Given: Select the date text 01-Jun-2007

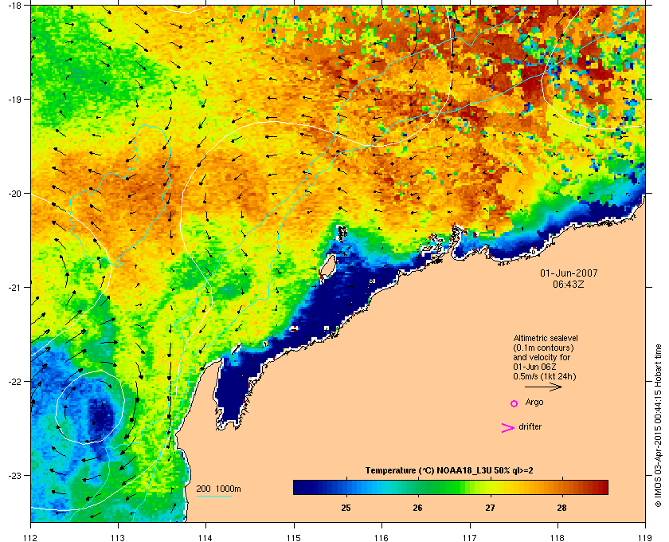Looking at the screenshot, I should tap(569, 273).
